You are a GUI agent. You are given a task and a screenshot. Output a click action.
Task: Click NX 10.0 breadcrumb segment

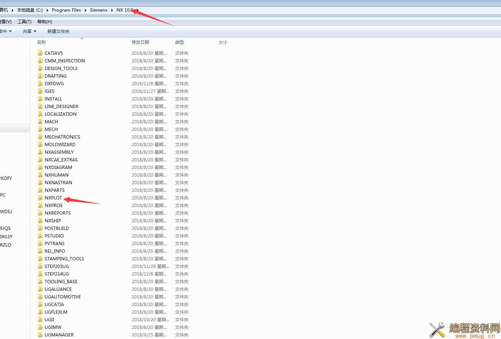125,10
